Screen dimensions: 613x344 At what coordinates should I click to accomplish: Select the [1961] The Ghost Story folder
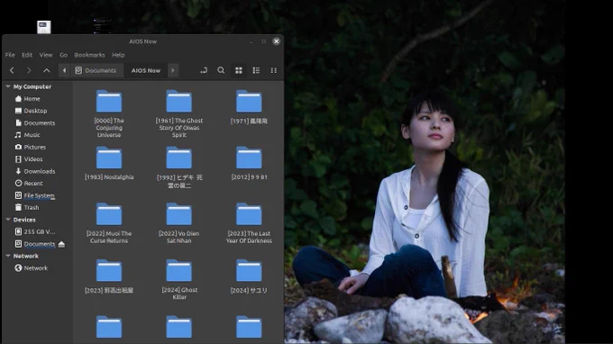(179, 113)
